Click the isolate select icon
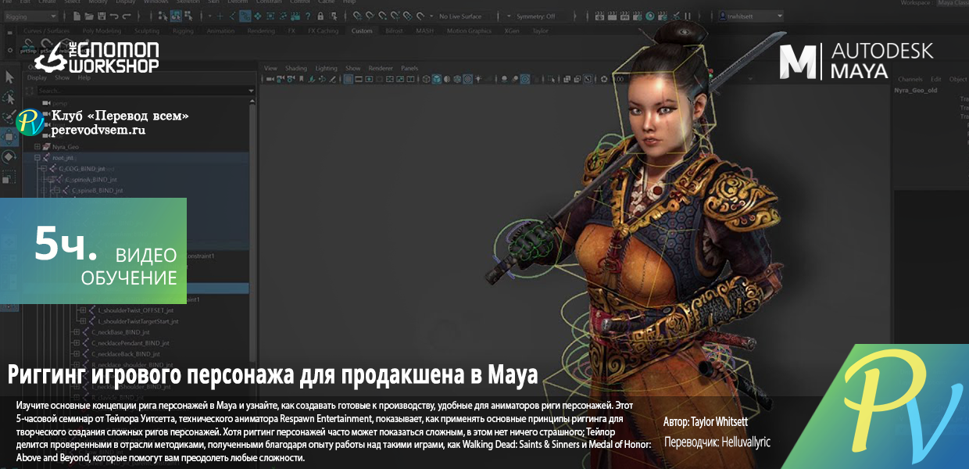 (x=551, y=79)
